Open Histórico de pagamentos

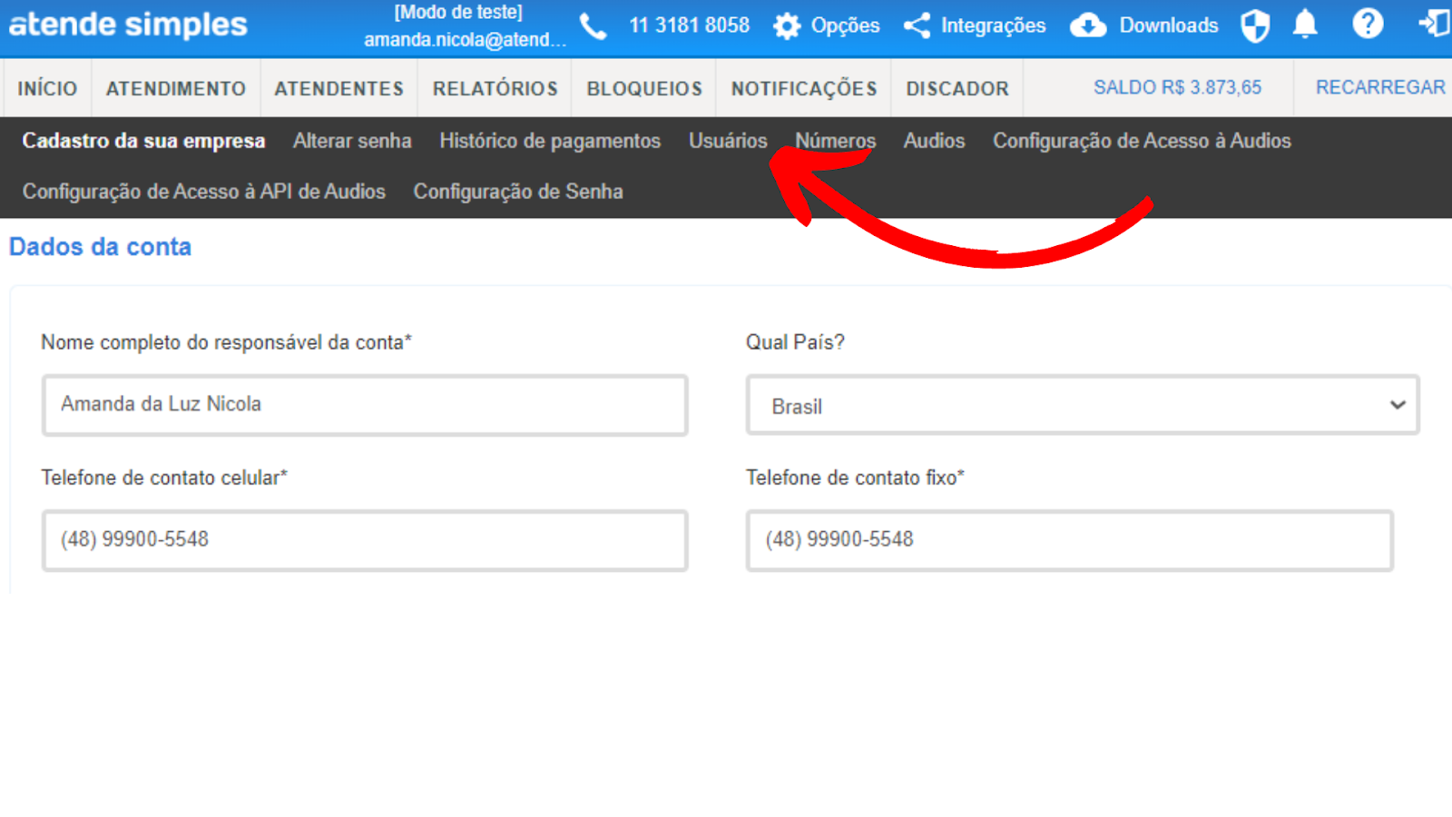tap(550, 141)
